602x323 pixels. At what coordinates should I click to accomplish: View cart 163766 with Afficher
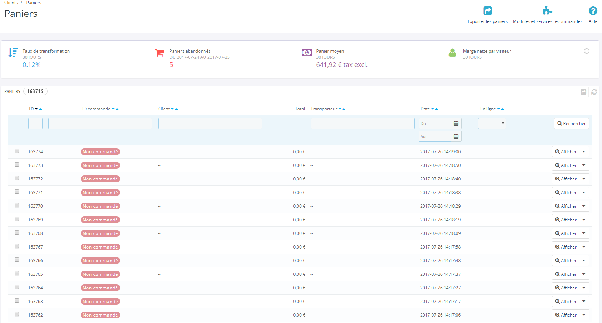(566, 261)
